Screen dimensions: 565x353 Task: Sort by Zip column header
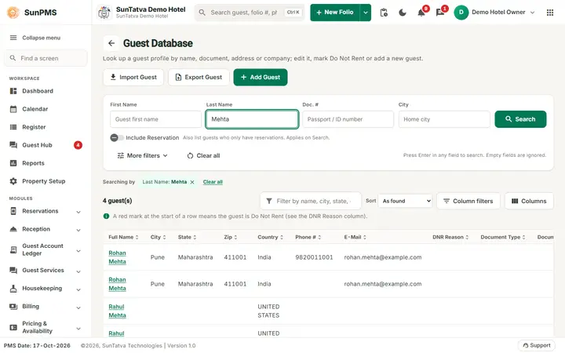(231, 237)
